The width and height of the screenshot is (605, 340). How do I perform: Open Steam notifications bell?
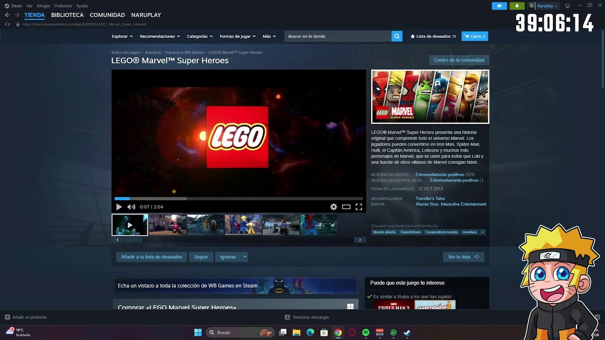coord(517,6)
